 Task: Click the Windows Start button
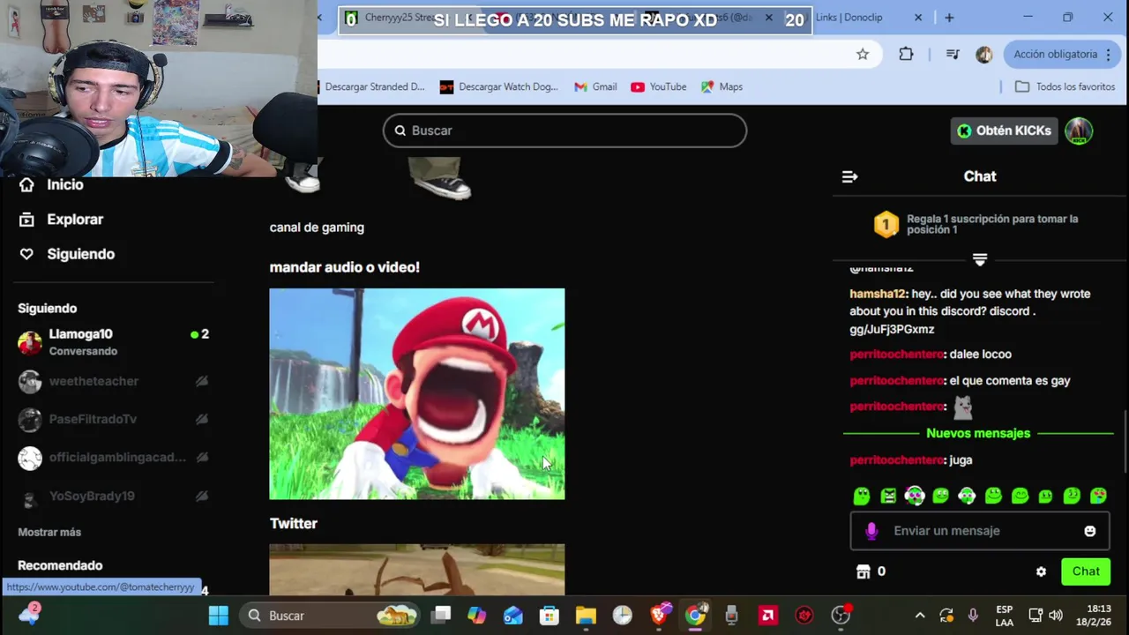[x=219, y=616]
